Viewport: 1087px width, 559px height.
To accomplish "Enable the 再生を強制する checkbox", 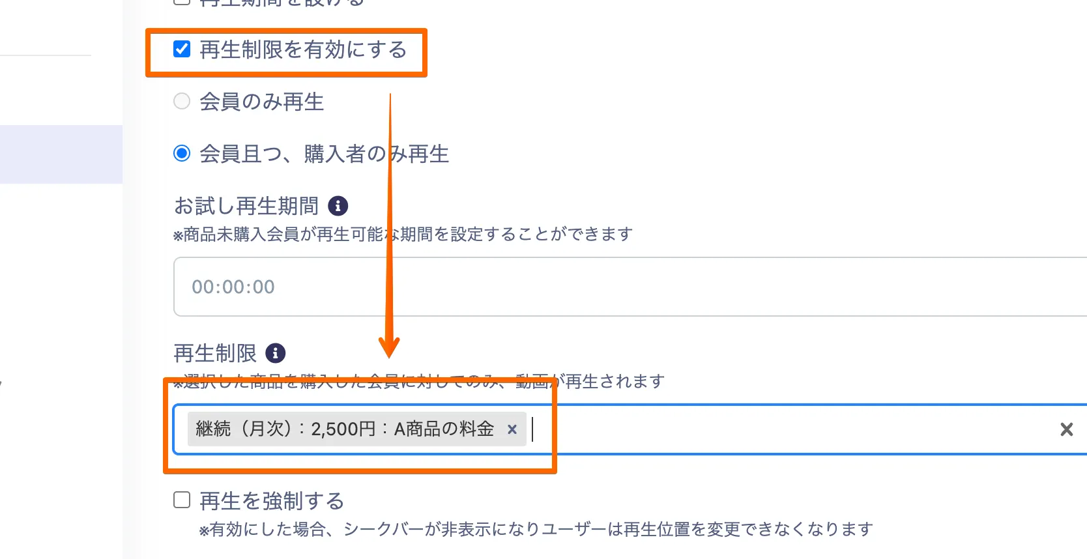I will (182, 500).
